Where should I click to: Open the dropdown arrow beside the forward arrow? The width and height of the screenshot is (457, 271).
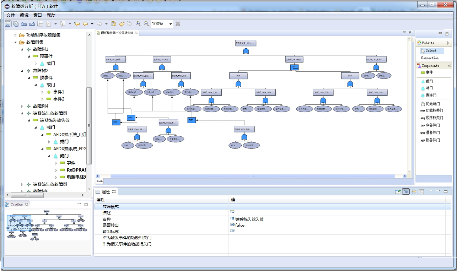(x=106, y=24)
